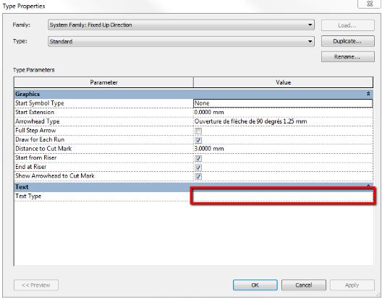Confirm with the OK button
The image size is (382, 299).
(x=255, y=285)
